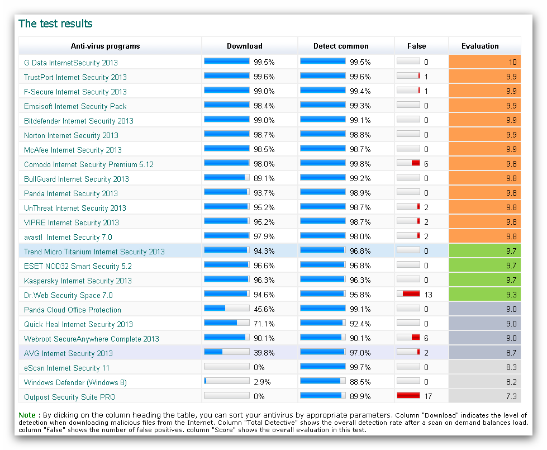This screenshot has width=547, height=450.
Task: Click Quick Heal's Detect common bar
Action: point(322,323)
